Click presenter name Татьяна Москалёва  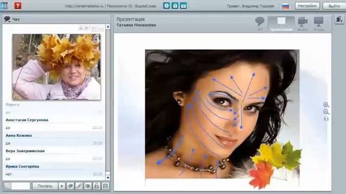pyautogui.click(x=136, y=25)
